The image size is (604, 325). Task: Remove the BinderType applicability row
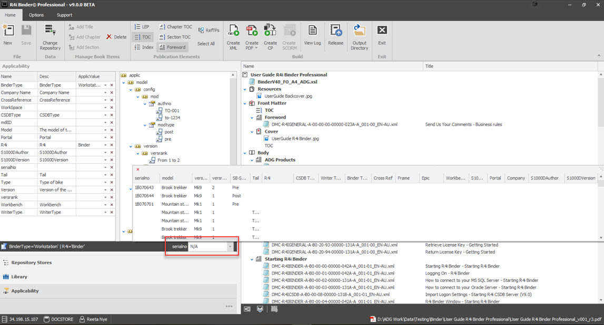pos(112,85)
